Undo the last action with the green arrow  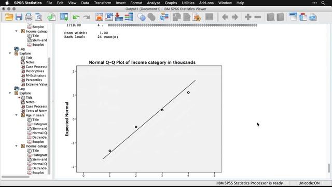(76, 17)
